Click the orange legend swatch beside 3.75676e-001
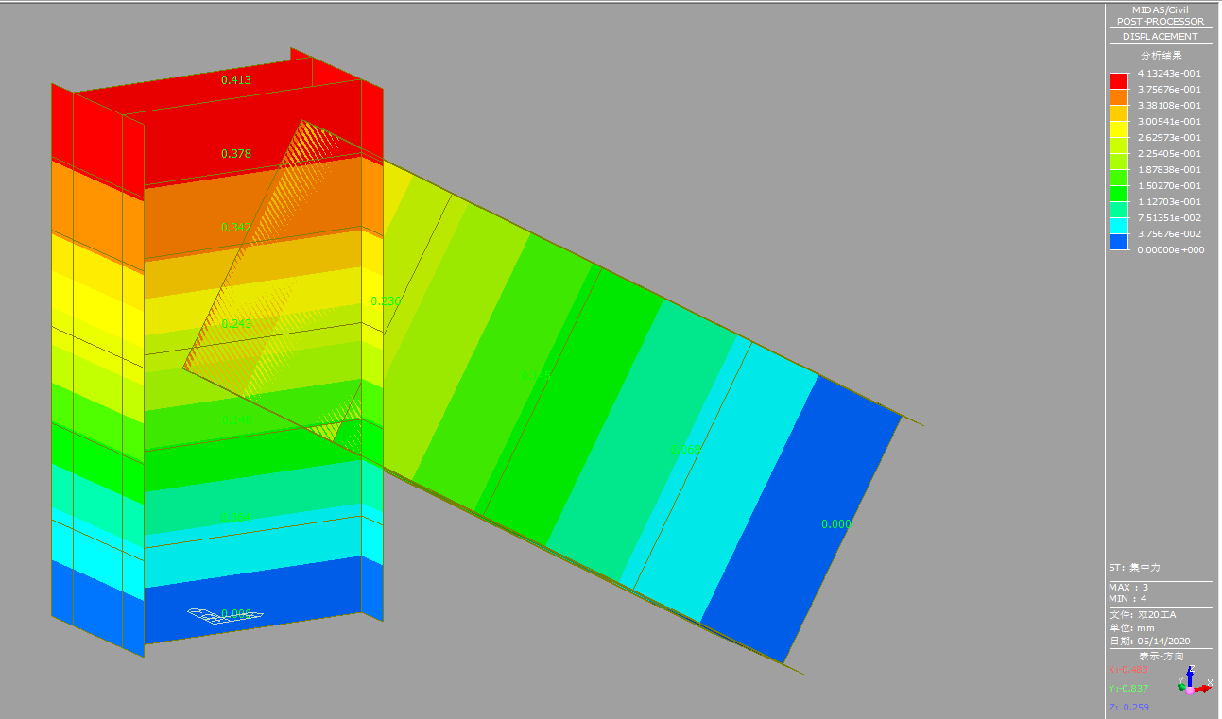Viewport: 1222px width, 719px height. [1119, 97]
